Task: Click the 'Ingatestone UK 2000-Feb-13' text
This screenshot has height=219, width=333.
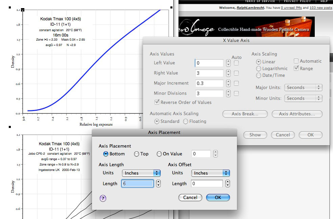Action: pos(59,170)
